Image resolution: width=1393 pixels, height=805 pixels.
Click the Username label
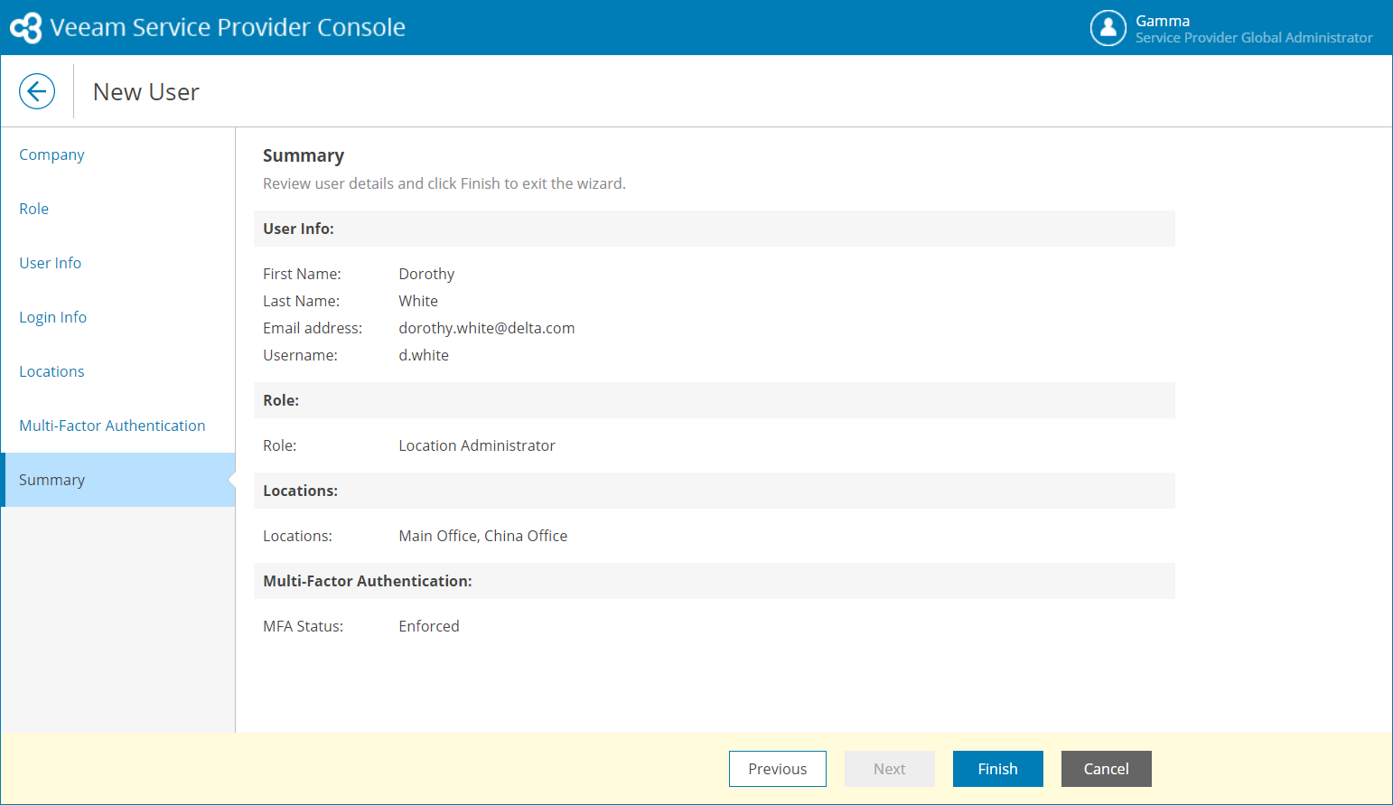coord(300,355)
